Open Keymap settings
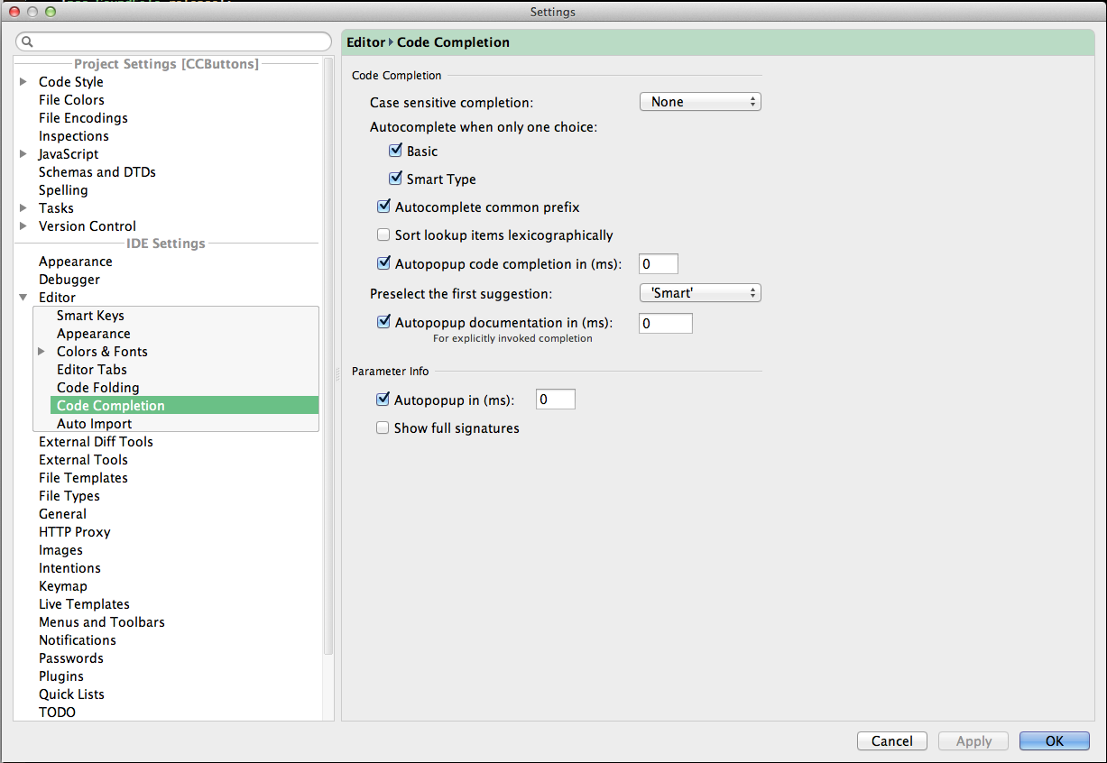 (63, 586)
